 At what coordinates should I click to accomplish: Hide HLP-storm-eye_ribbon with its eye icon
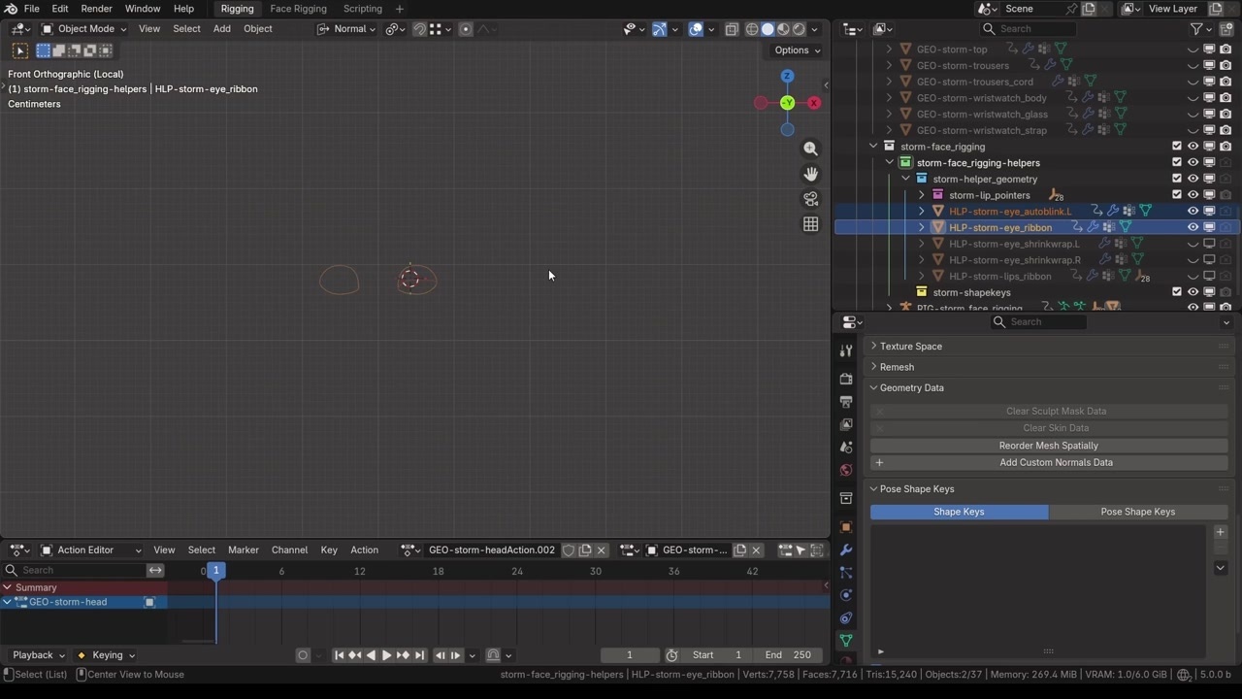pyautogui.click(x=1193, y=227)
